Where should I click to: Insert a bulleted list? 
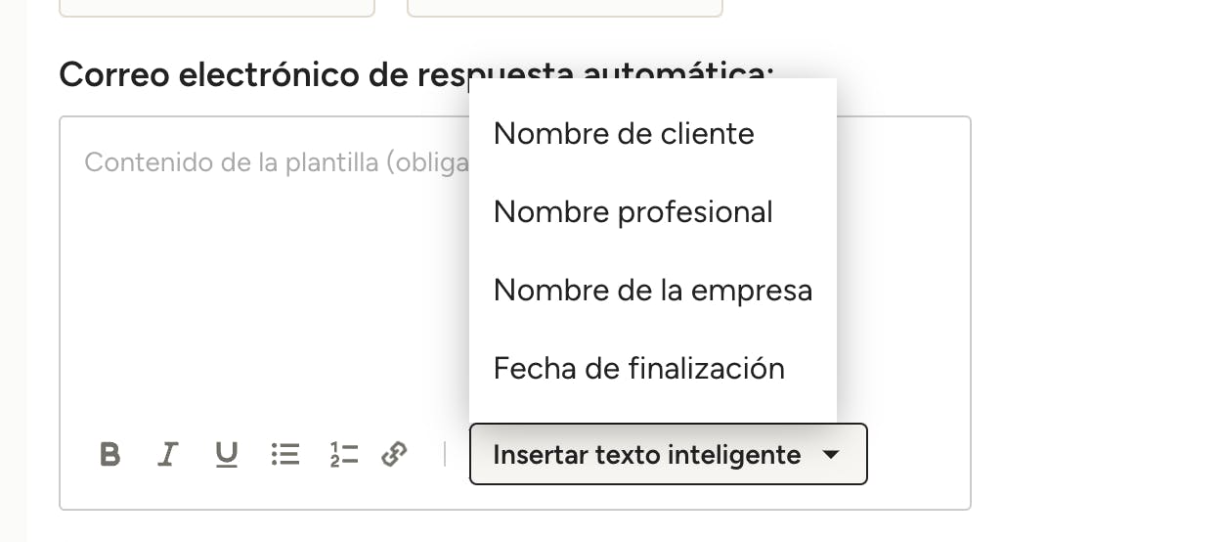point(284,454)
